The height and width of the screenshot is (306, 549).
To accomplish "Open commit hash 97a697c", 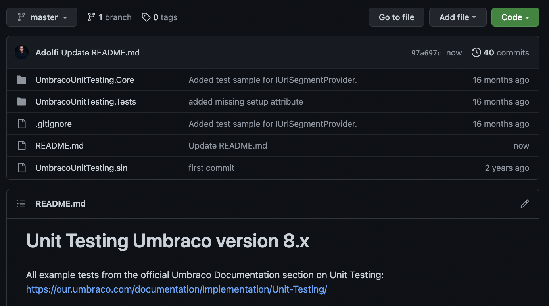I will pyautogui.click(x=426, y=53).
